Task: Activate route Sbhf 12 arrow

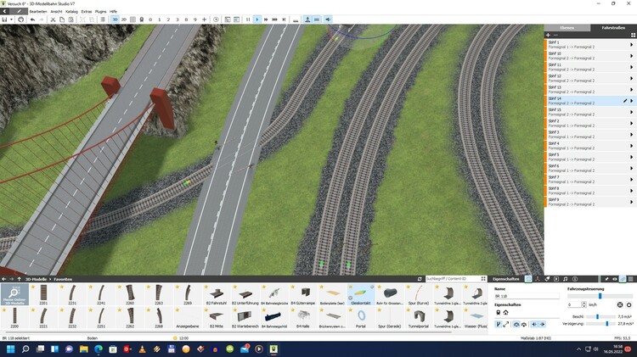Action: [631, 78]
